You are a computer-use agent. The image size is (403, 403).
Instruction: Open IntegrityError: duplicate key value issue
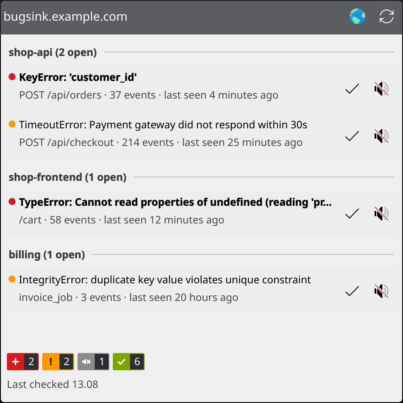(x=165, y=280)
